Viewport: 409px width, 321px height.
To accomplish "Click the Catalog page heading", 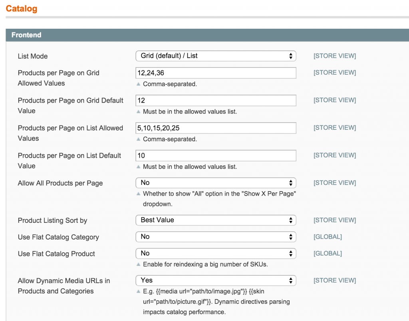I will 21,8.
